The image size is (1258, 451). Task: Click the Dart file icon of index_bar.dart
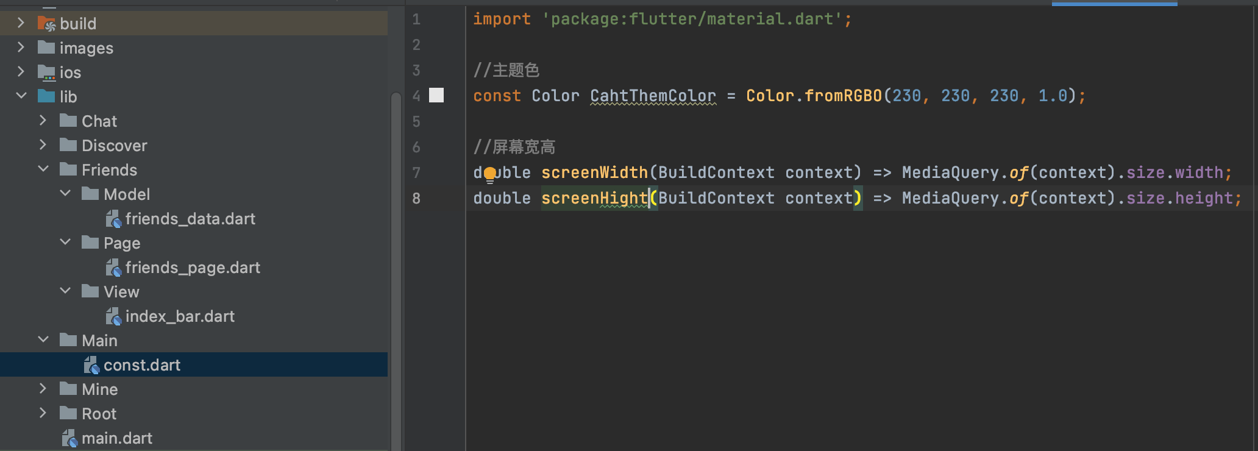click(x=113, y=316)
